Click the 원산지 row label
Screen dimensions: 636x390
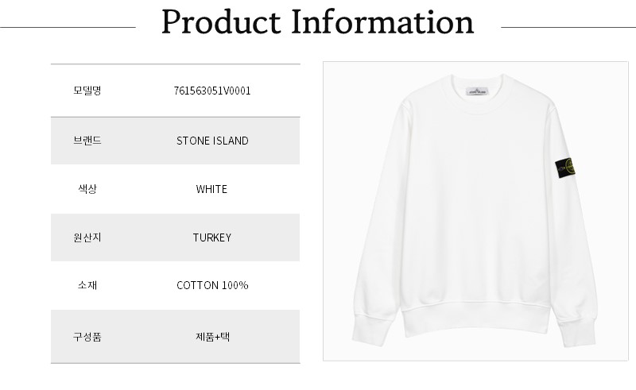tap(87, 237)
